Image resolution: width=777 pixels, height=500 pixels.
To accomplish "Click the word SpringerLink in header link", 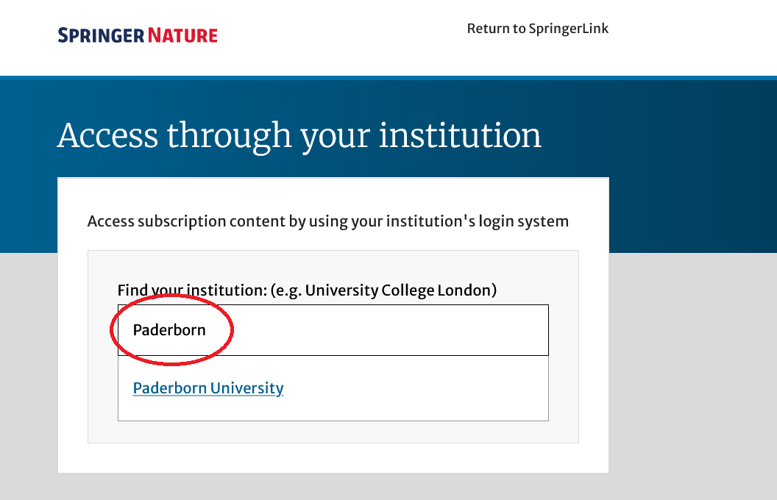I will click(x=568, y=29).
